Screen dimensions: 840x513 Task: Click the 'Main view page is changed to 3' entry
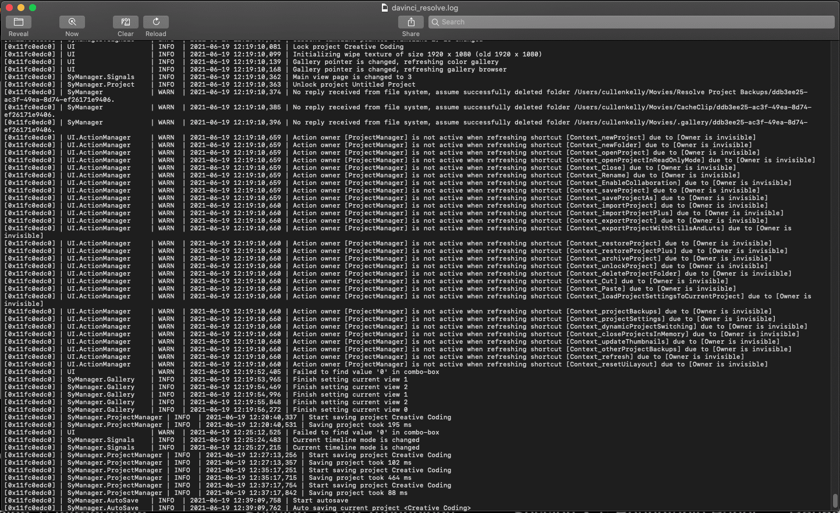[x=352, y=77]
